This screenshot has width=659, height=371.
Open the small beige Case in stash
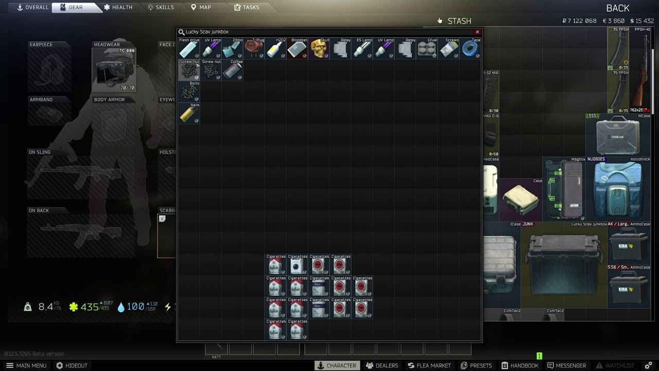(521, 200)
